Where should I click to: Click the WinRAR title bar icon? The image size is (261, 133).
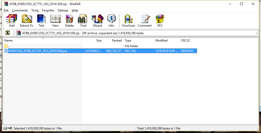[6, 4]
